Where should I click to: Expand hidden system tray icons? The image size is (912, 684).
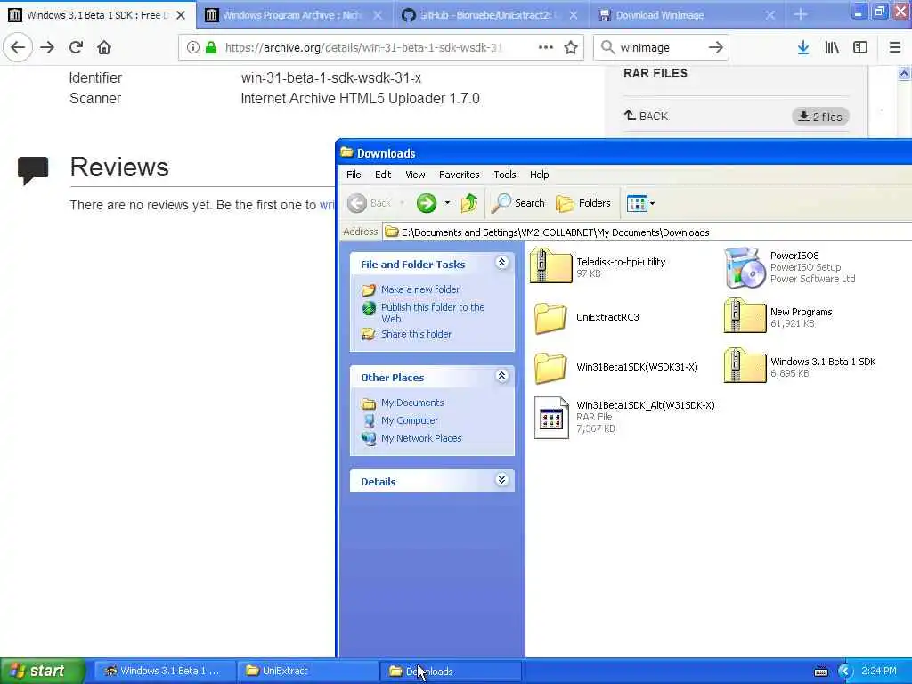tap(845, 672)
